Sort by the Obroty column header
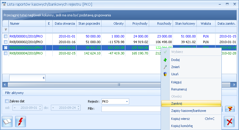 pyautogui.click(x=113, y=24)
